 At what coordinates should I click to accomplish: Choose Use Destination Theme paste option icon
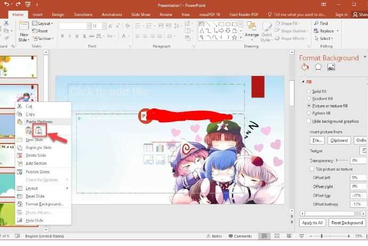29,130
